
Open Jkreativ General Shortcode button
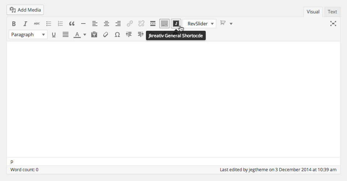click(x=176, y=24)
